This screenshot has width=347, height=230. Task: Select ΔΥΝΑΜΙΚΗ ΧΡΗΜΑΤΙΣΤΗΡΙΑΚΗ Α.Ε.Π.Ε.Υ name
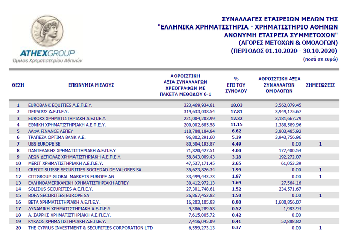[69, 209]
